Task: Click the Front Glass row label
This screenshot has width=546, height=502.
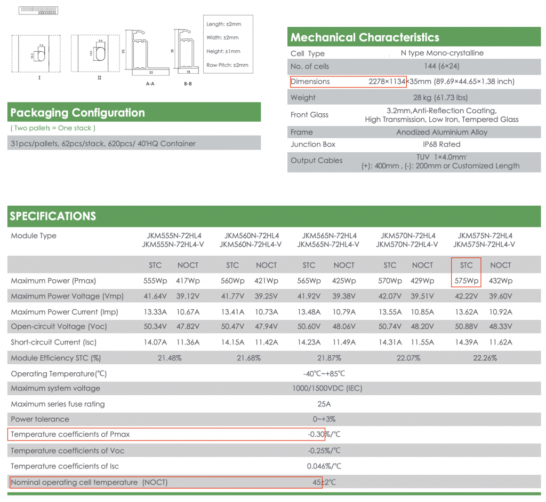Action: pos(309,115)
